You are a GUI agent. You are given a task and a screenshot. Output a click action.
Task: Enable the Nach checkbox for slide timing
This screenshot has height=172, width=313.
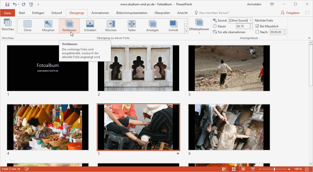pos(257,32)
